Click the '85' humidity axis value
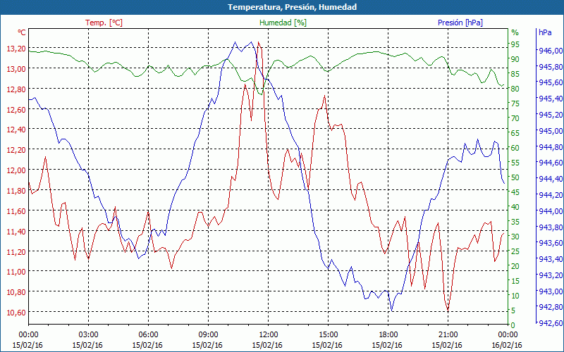 tap(515, 74)
